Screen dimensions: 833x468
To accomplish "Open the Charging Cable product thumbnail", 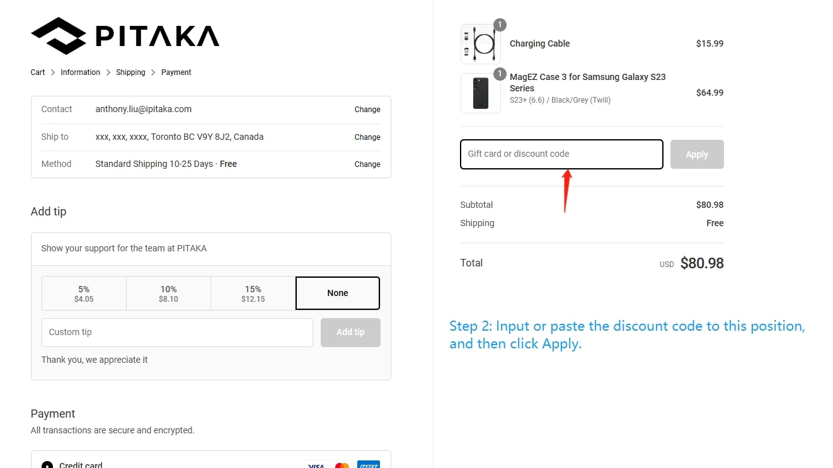I will [x=481, y=44].
